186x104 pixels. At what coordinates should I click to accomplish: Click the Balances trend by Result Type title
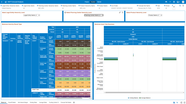pyautogui.click(x=12, y=24)
